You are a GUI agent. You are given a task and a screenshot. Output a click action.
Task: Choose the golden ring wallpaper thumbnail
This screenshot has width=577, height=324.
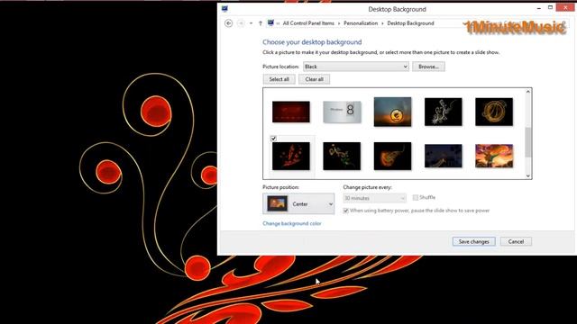click(x=494, y=112)
